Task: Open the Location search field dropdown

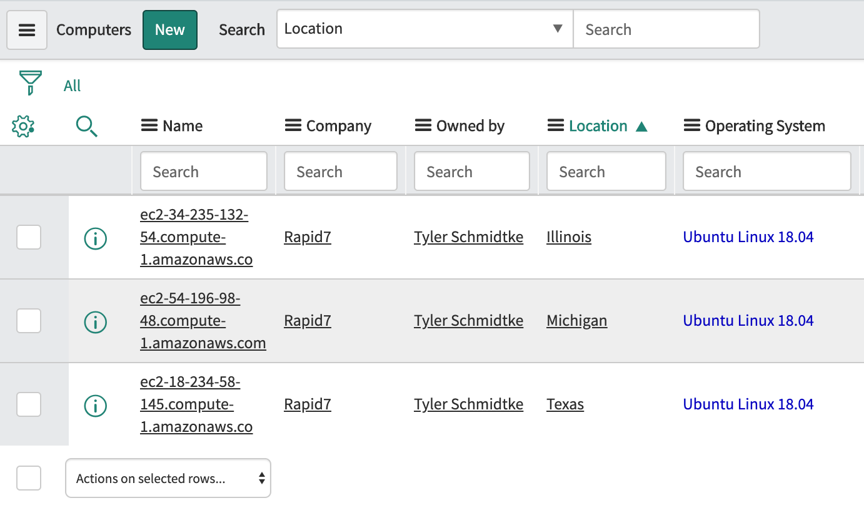Action: tap(424, 29)
